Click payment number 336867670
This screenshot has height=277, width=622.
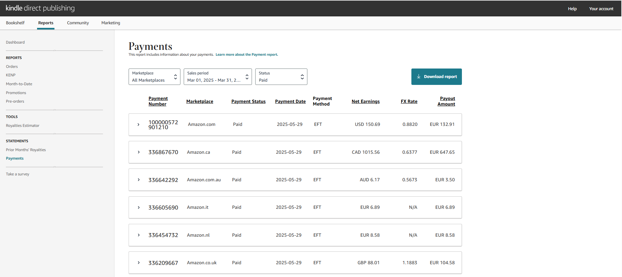click(x=163, y=152)
